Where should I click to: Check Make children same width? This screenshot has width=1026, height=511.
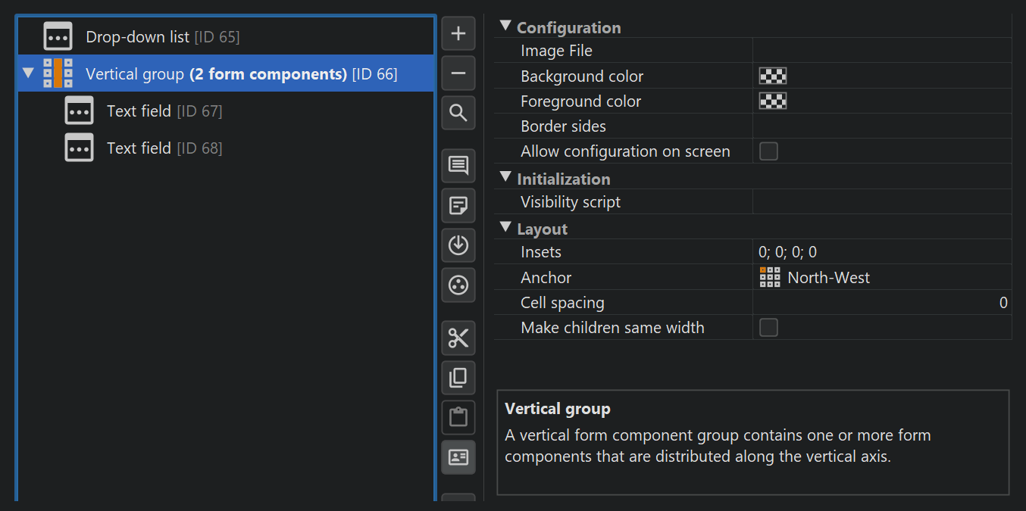[768, 328]
